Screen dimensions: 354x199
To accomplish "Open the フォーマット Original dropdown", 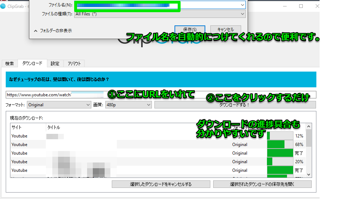I will (59, 105).
